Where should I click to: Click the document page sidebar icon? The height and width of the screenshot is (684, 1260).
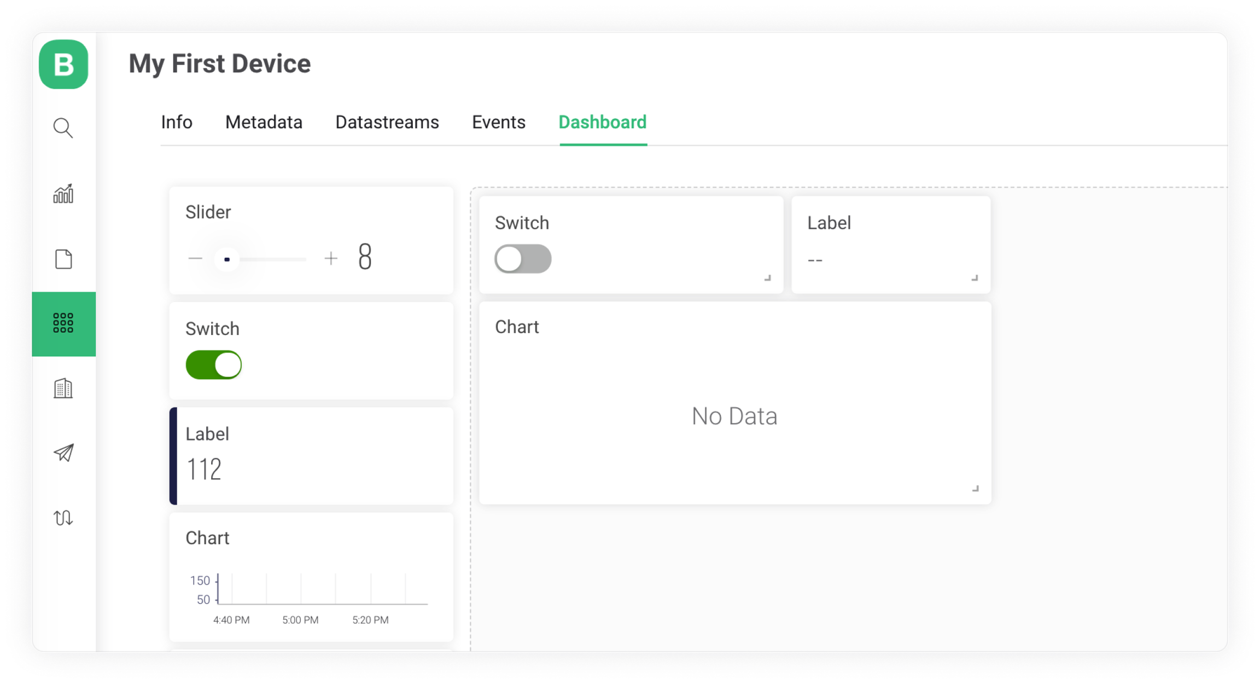pos(63,259)
